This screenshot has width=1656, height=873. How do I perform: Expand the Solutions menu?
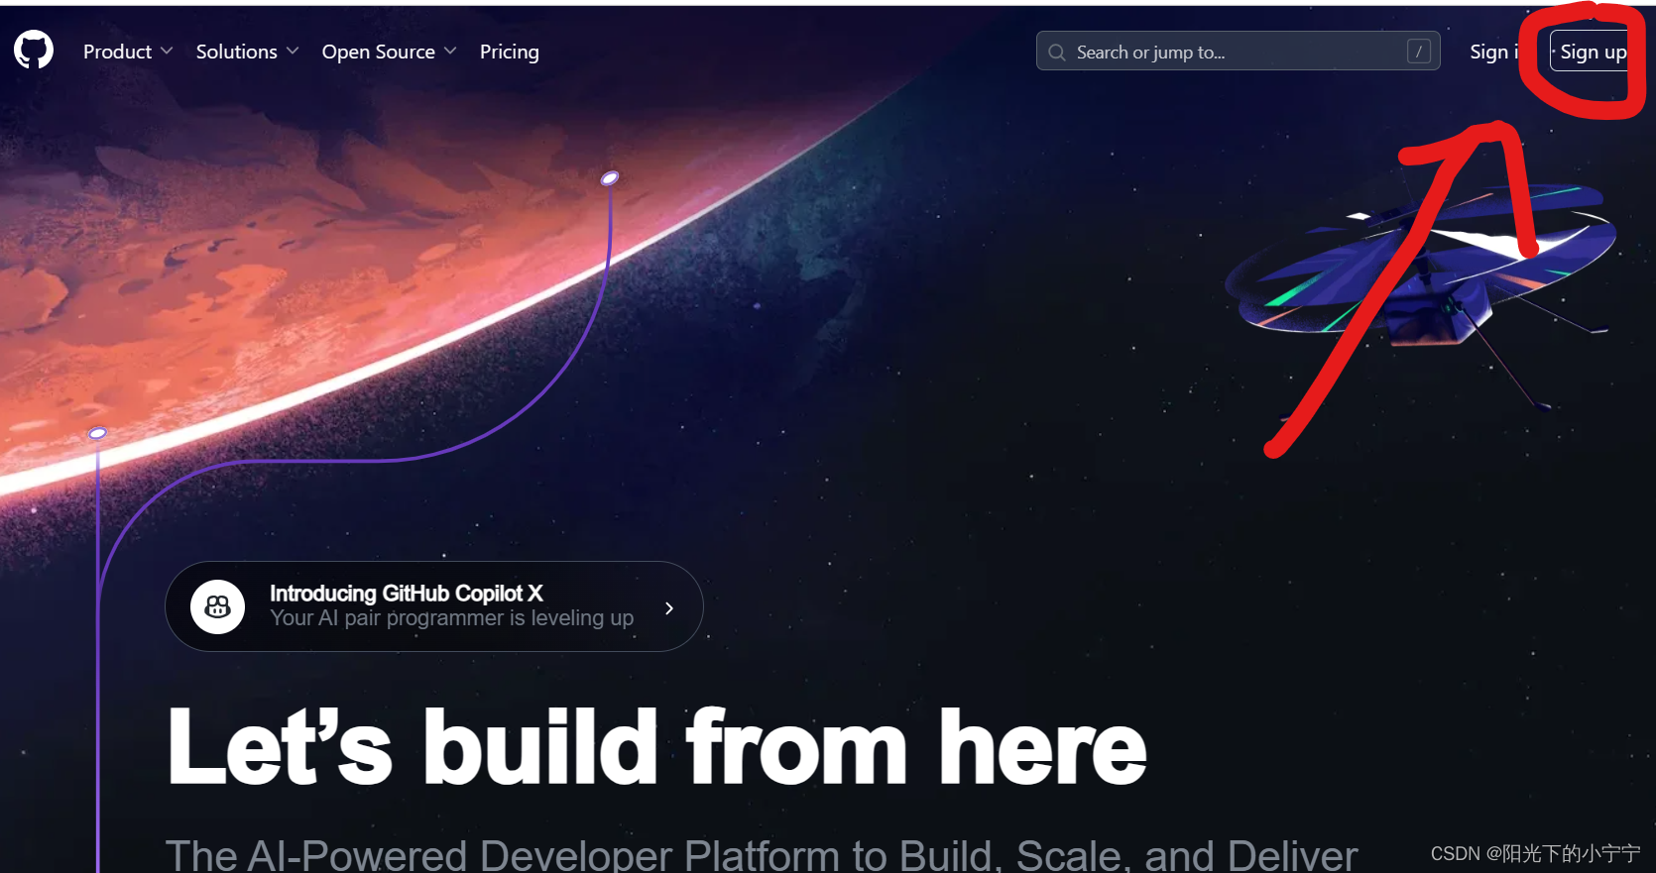[247, 52]
